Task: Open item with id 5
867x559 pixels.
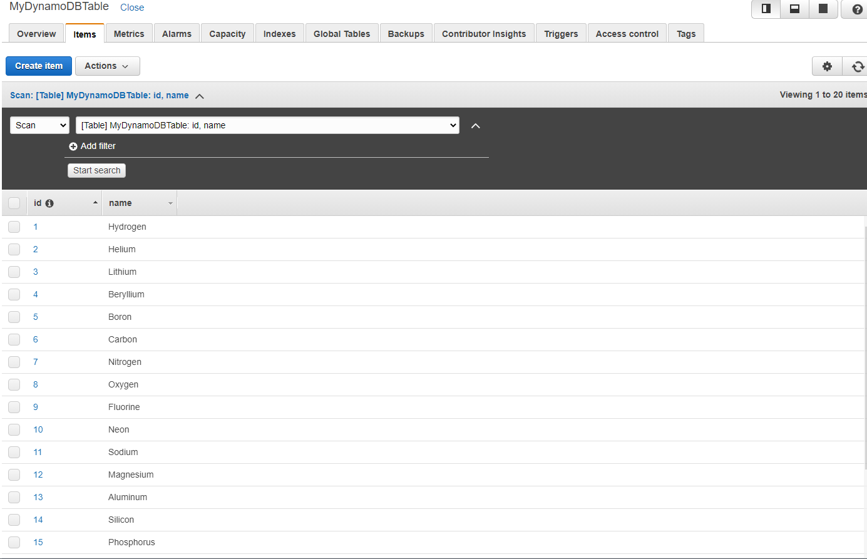Action: coord(36,317)
